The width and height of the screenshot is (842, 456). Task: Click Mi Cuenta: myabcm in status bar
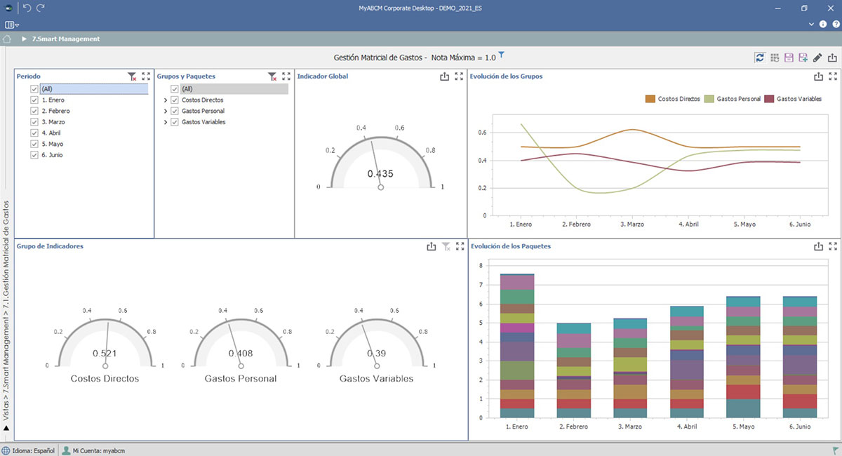pyautogui.click(x=93, y=450)
